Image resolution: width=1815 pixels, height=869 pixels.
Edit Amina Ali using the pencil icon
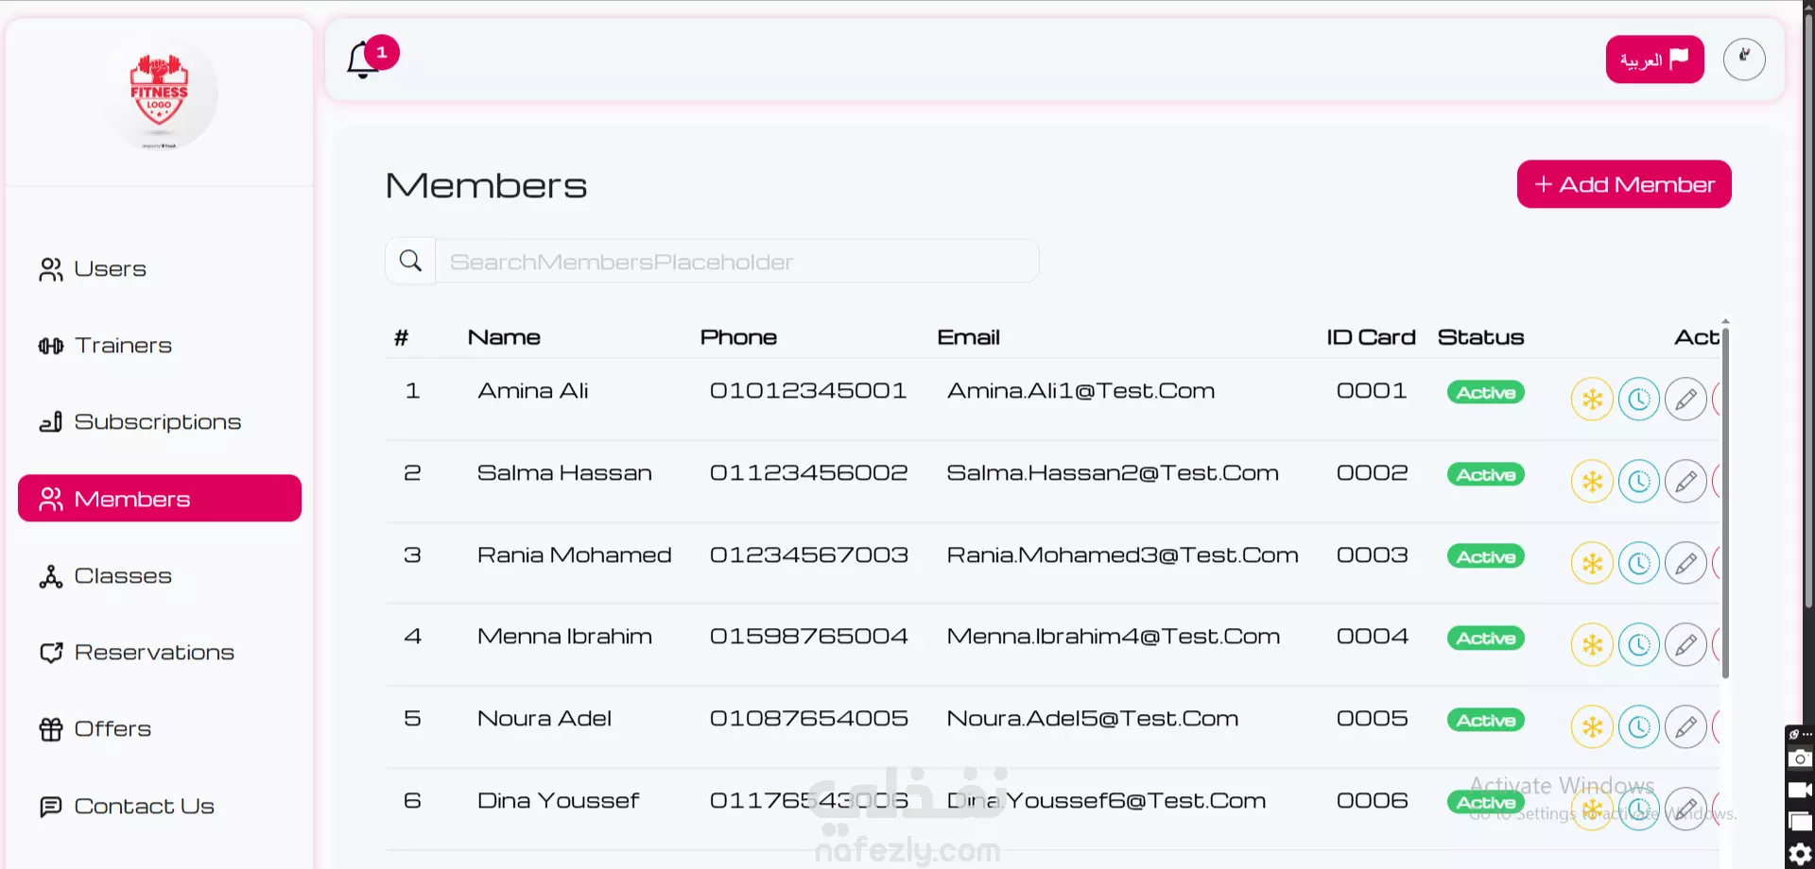coord(1685,399)
